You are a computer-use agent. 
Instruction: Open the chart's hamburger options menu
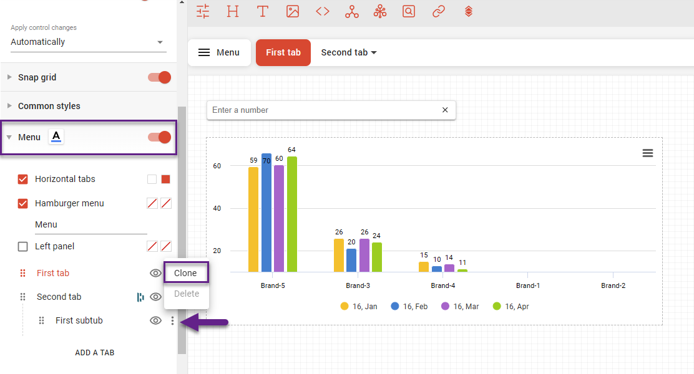647,153
